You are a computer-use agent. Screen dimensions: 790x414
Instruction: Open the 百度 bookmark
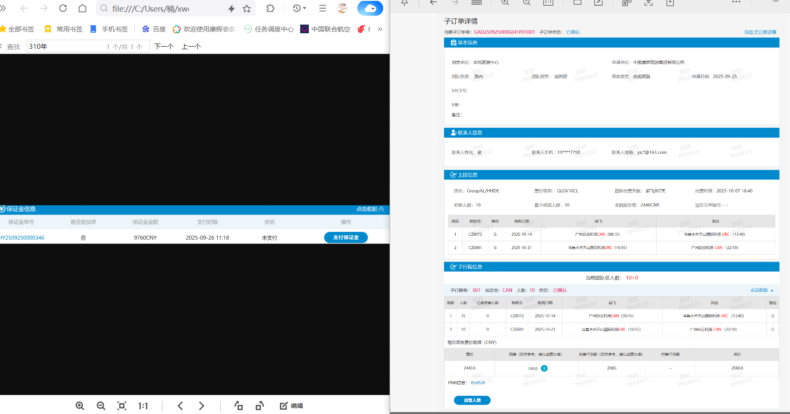click(x=154, y=29)
